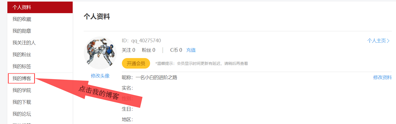The image size is (396, 124).
Task: Click the 充值 link
Action: click(x=191, y=50)
